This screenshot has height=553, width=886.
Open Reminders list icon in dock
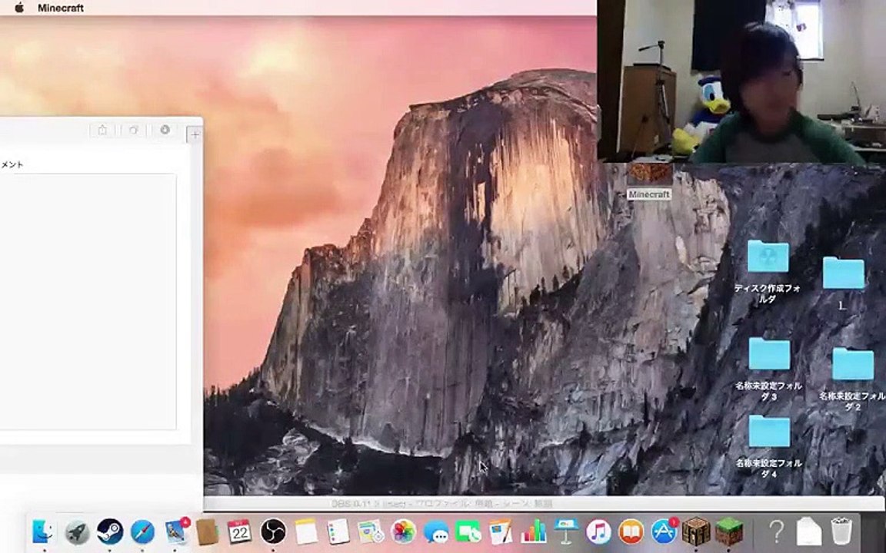pos(338,531)
